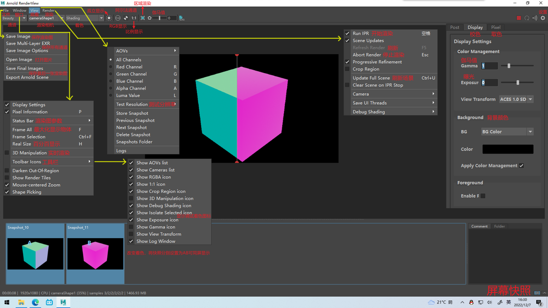Toggle the Display Settings checkbox
Image resolution: width=548 pixels, height=308 pixels.
point(7,105)
